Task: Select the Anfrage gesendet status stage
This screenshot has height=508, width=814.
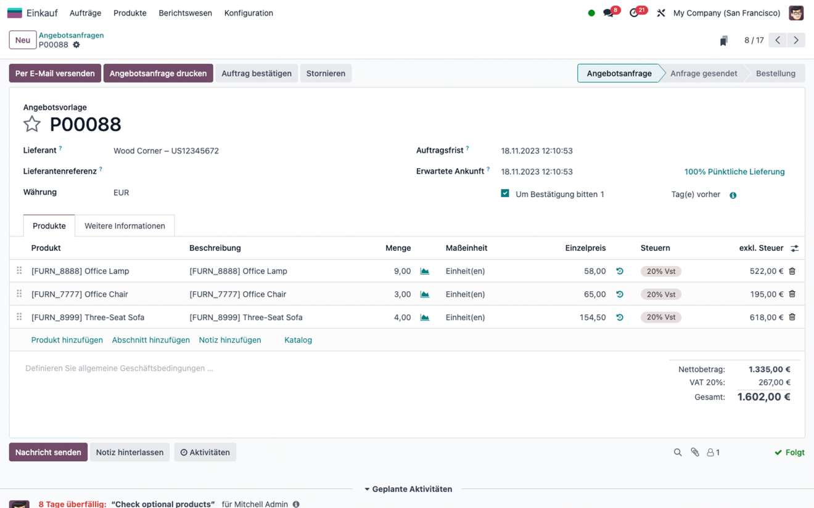Action: click(704, 73)
